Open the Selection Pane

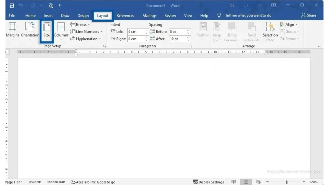point(270,32)
